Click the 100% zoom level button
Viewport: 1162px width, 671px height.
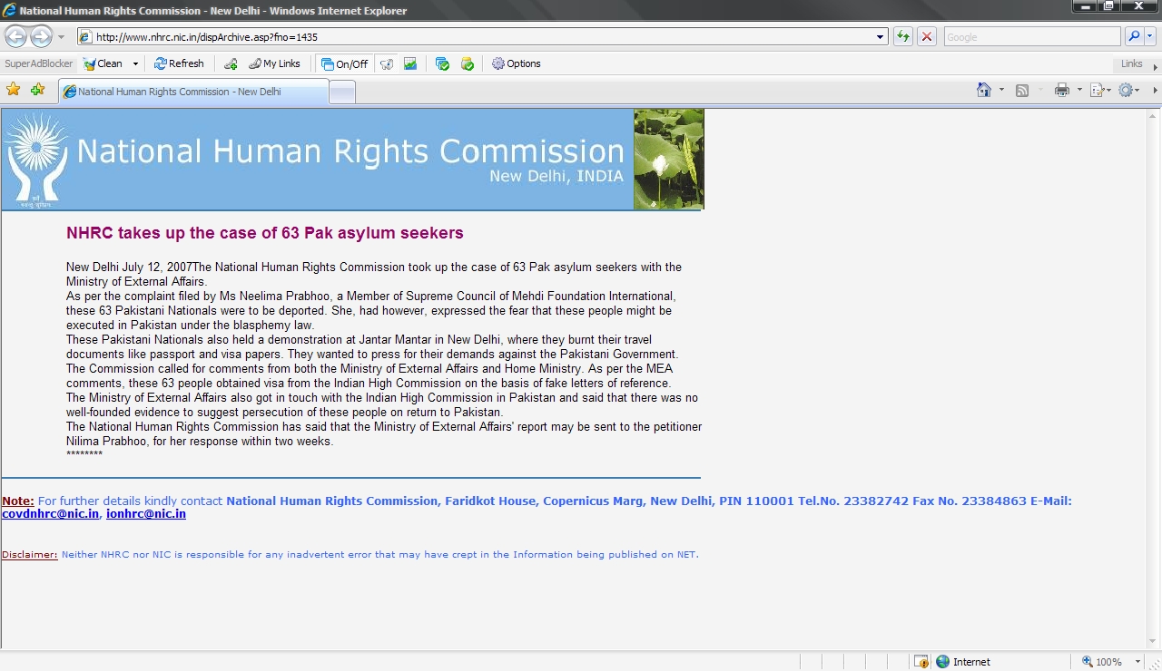point(1102,662)
